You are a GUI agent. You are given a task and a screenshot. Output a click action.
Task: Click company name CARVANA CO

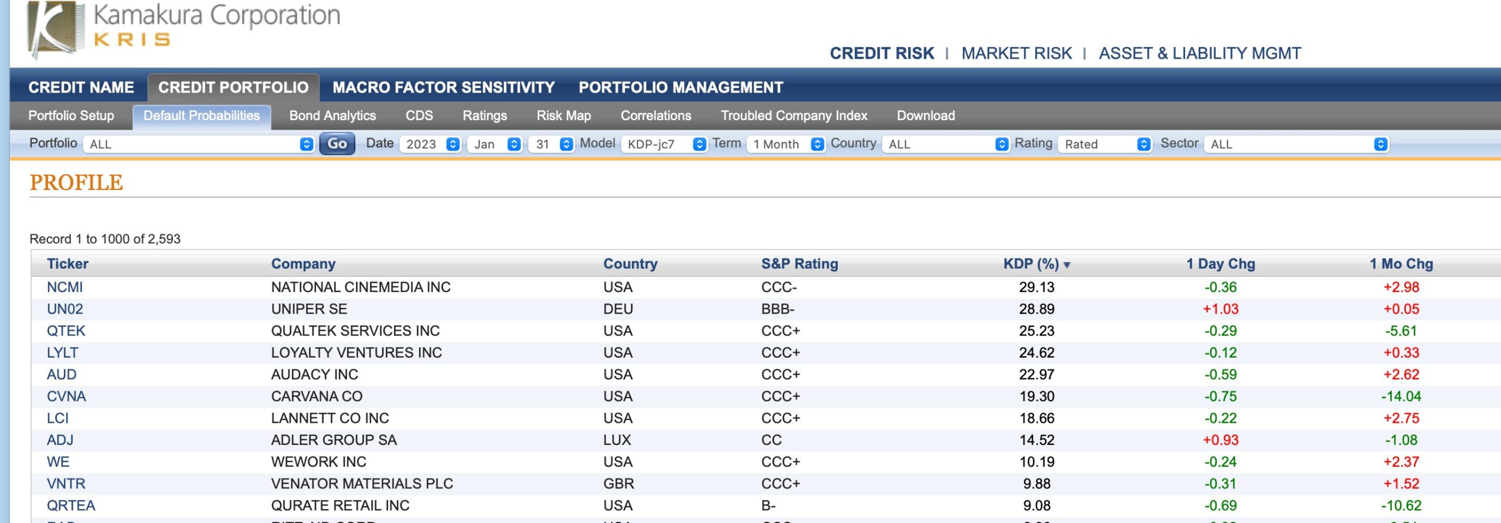(x=317, y=396)
